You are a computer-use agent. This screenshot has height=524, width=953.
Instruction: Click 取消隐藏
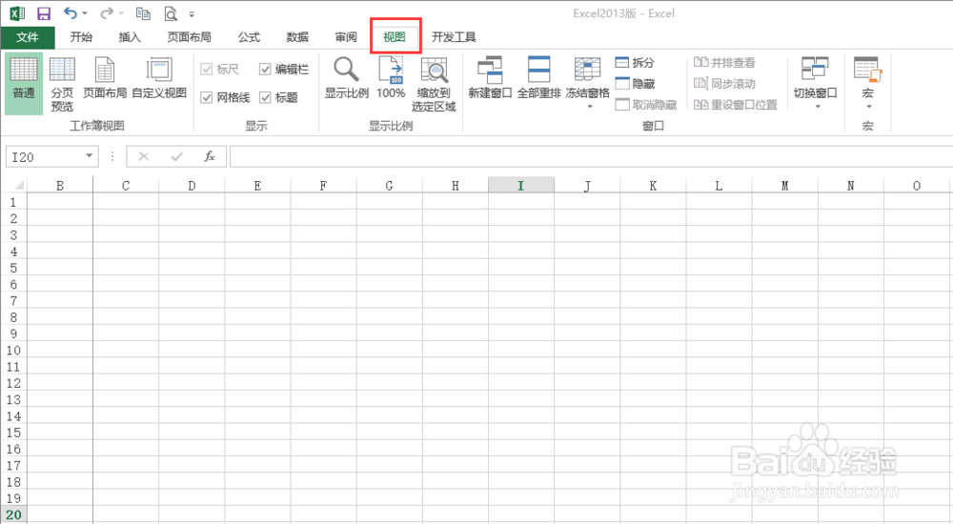[x=646, y=105]
